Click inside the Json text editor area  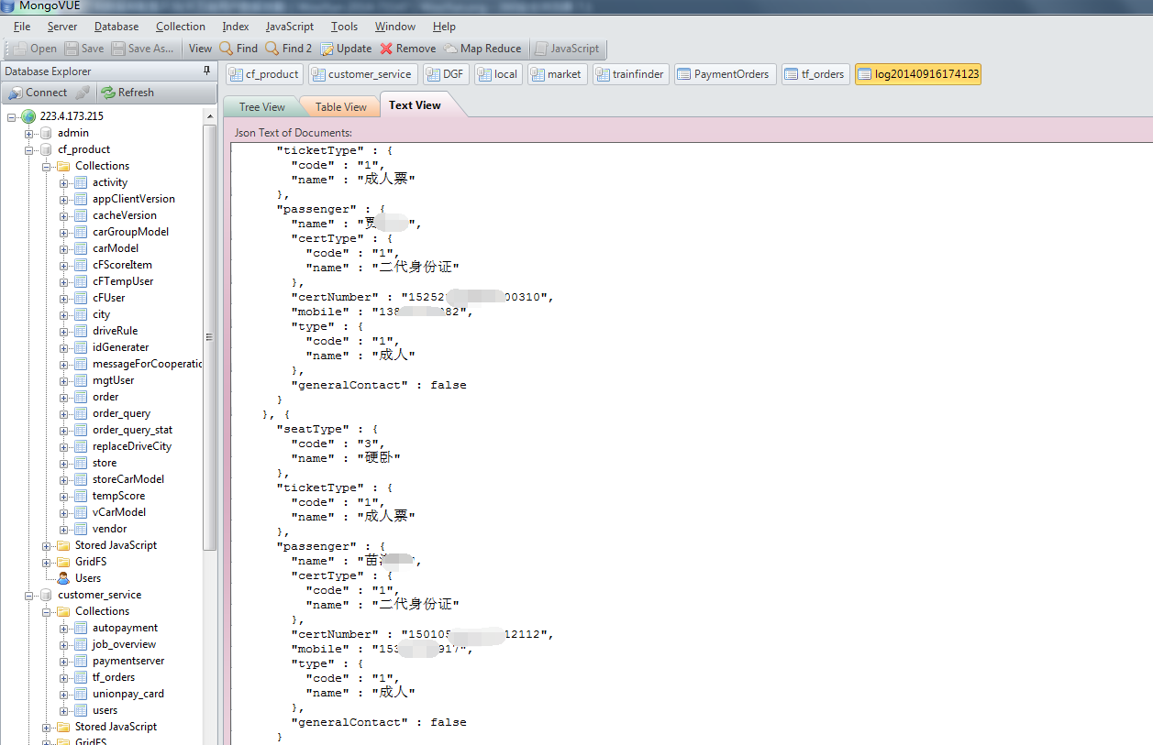point(692,444)
